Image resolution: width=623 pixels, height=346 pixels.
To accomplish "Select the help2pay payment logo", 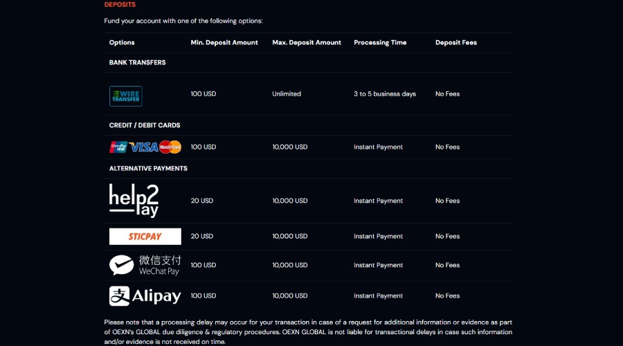I will pyautogui.click(x=134, y=201).
